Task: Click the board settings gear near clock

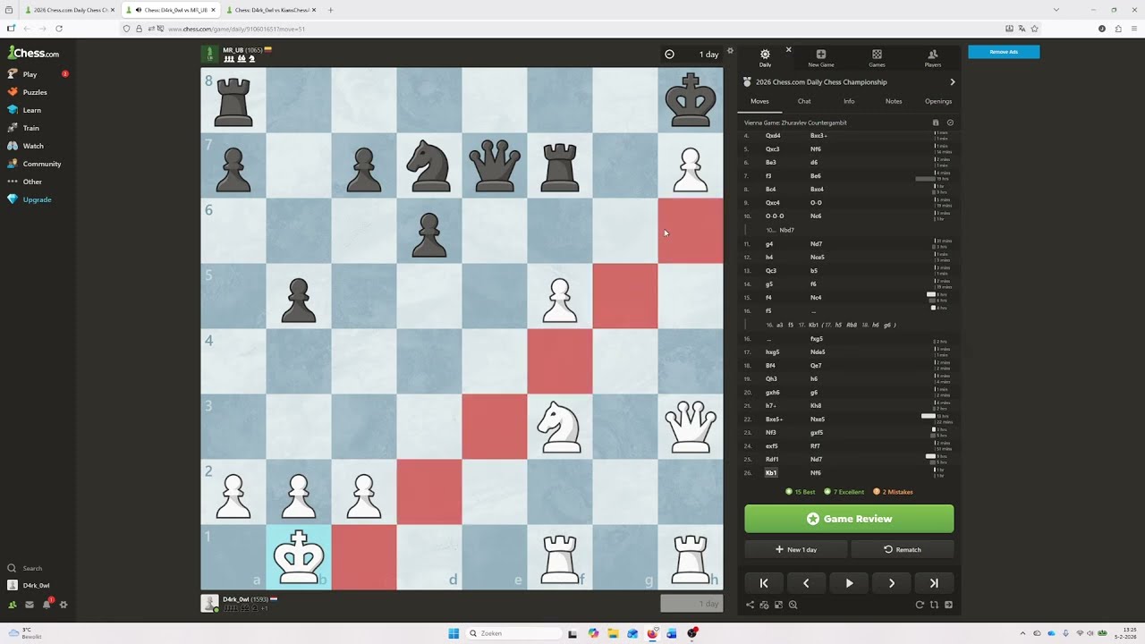Action: (x=730, y=51)
